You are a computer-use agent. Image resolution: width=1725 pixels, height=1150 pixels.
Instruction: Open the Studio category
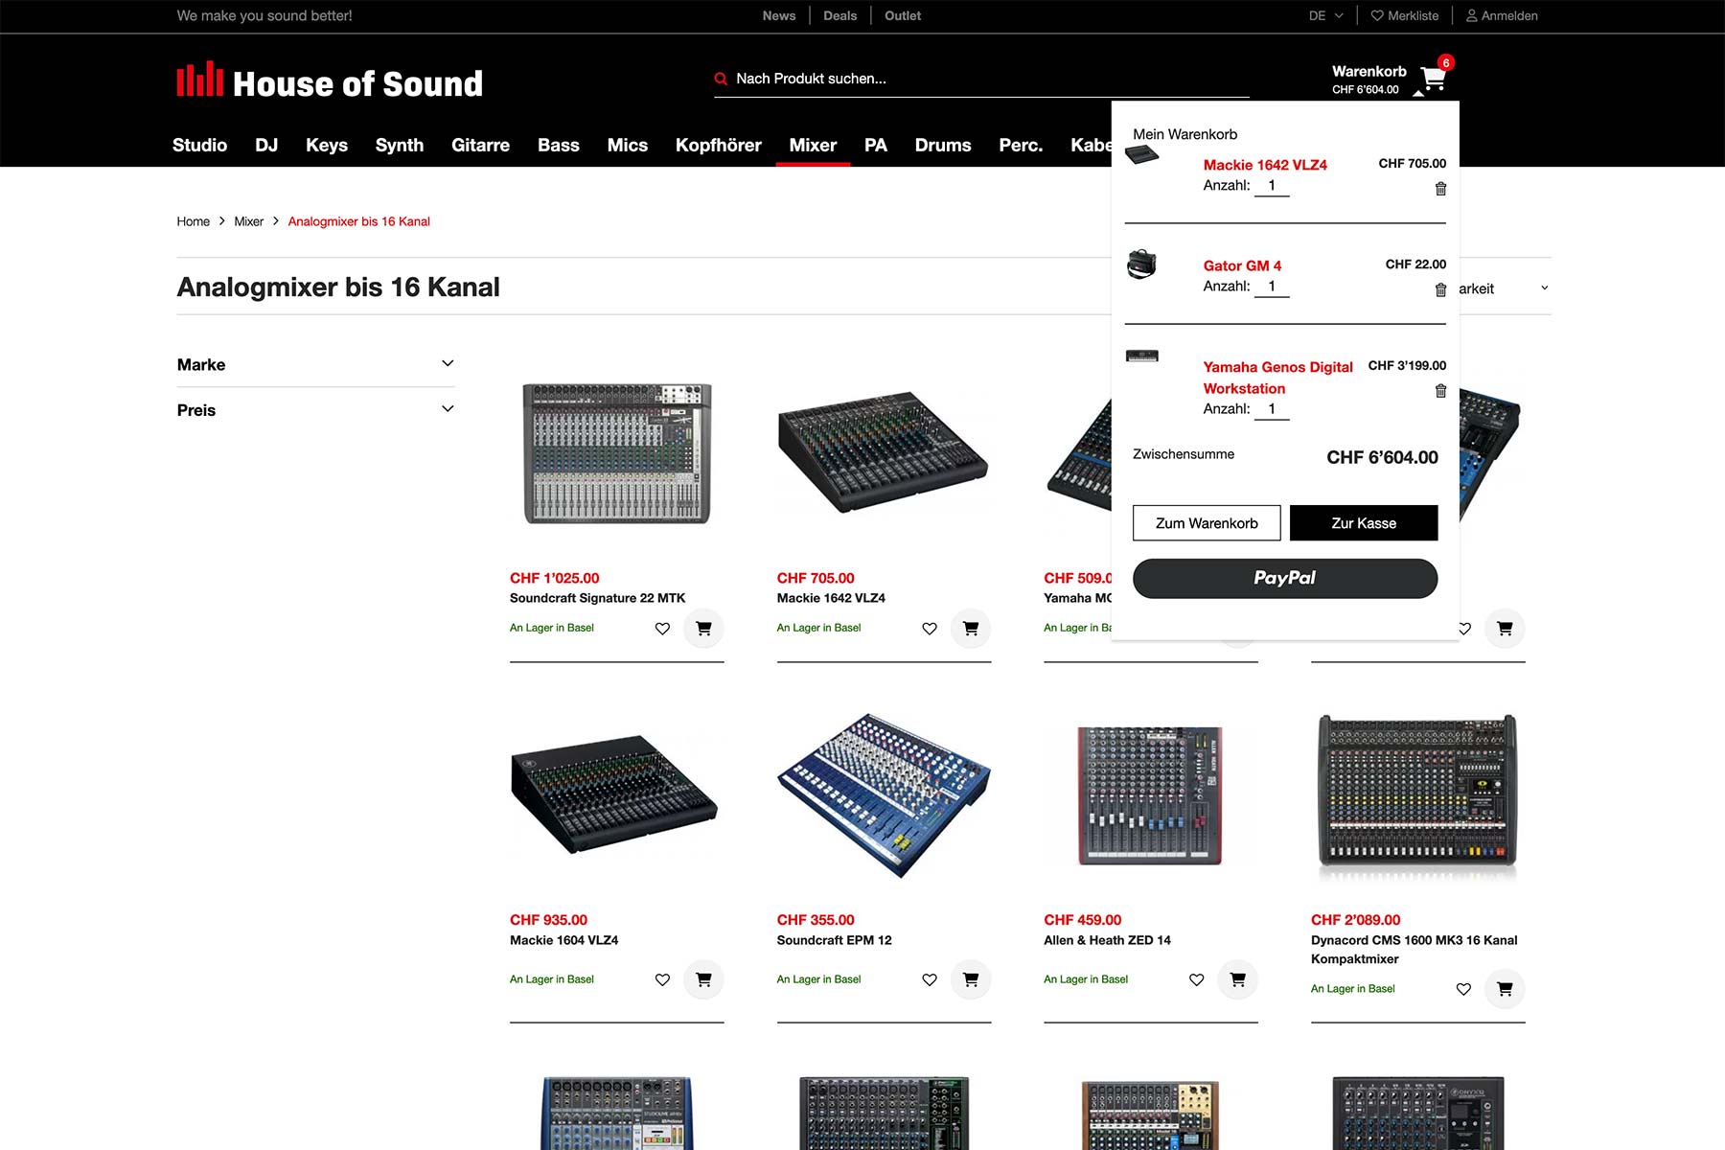[199, 145]
